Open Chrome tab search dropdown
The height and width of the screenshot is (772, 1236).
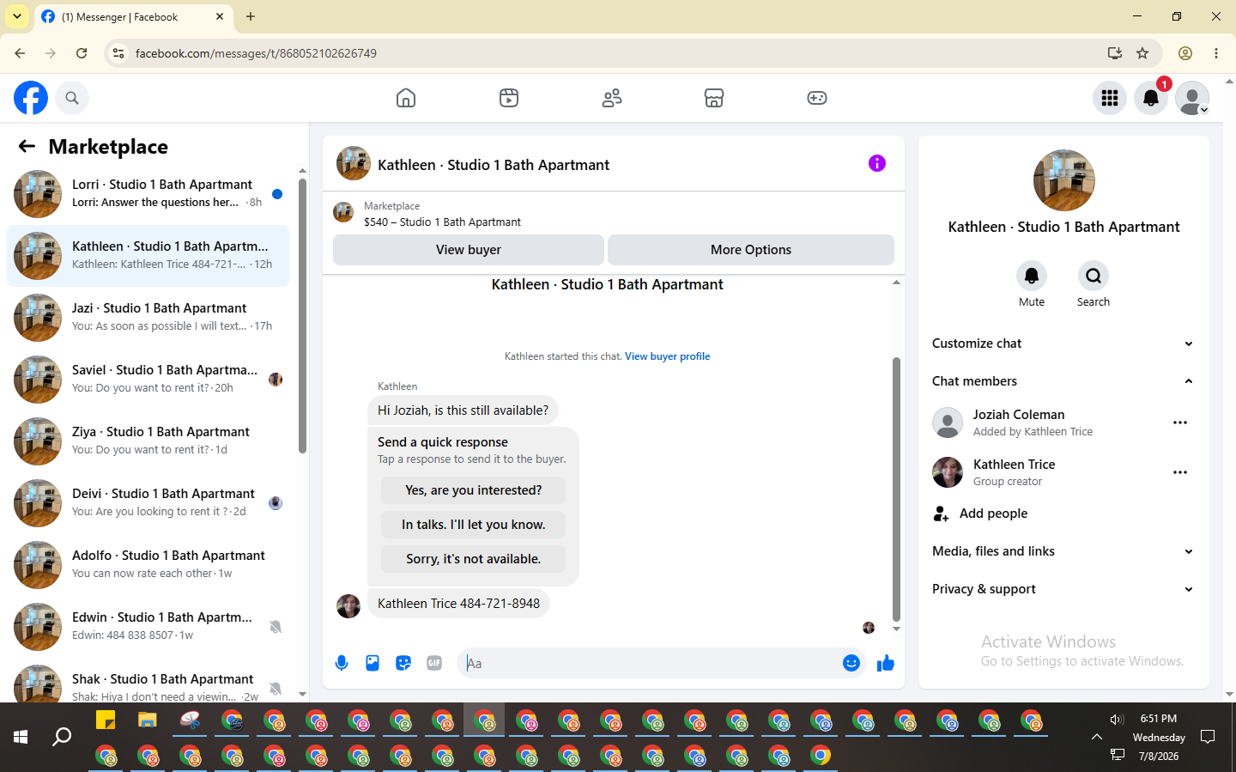point(17,16)
